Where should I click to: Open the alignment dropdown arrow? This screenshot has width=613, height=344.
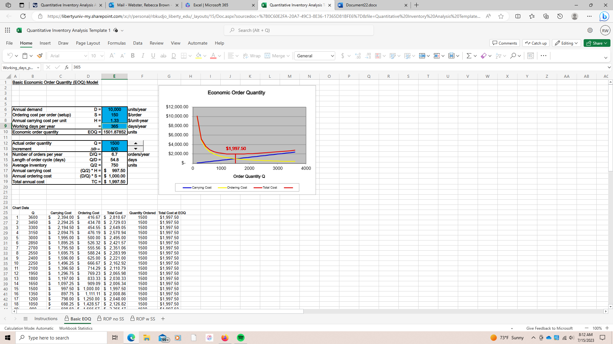pos(237,56)
